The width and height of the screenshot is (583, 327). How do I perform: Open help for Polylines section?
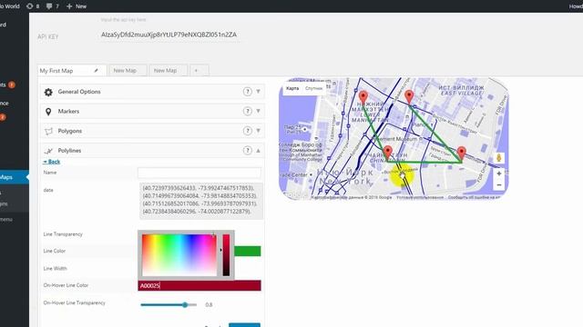247,151
